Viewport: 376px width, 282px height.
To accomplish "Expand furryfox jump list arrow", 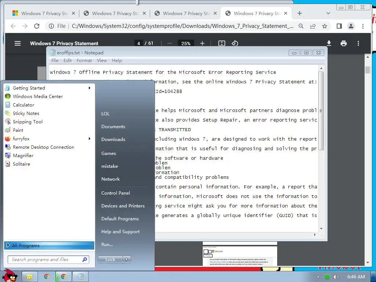I will coord(90,138).
